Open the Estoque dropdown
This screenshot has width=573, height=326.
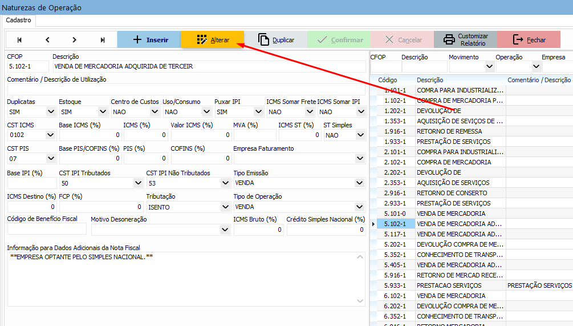point(103,111)
